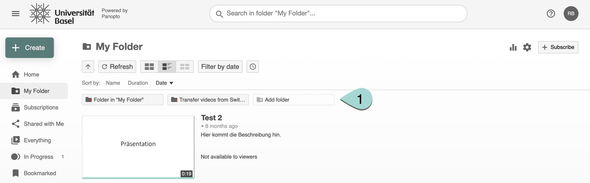The width and height of the screenshot is (590, 183).
Task: Click the search in folder field
Action: point(338,14)
